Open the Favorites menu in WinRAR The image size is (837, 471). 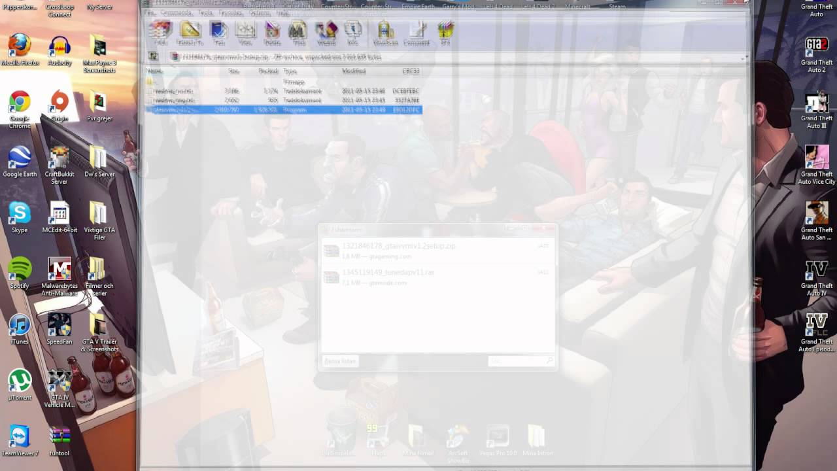click(x=230, y=12)
